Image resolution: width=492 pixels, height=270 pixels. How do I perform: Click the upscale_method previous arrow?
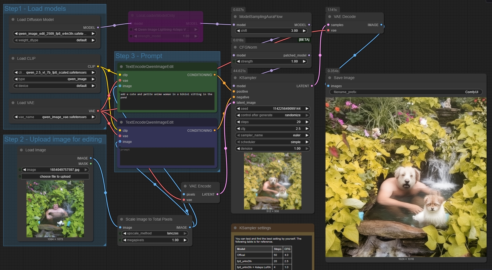(x=125, y=233)
